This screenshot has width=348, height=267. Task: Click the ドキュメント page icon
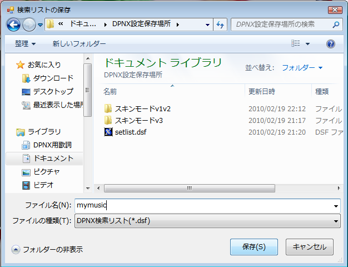coord(26,159)
